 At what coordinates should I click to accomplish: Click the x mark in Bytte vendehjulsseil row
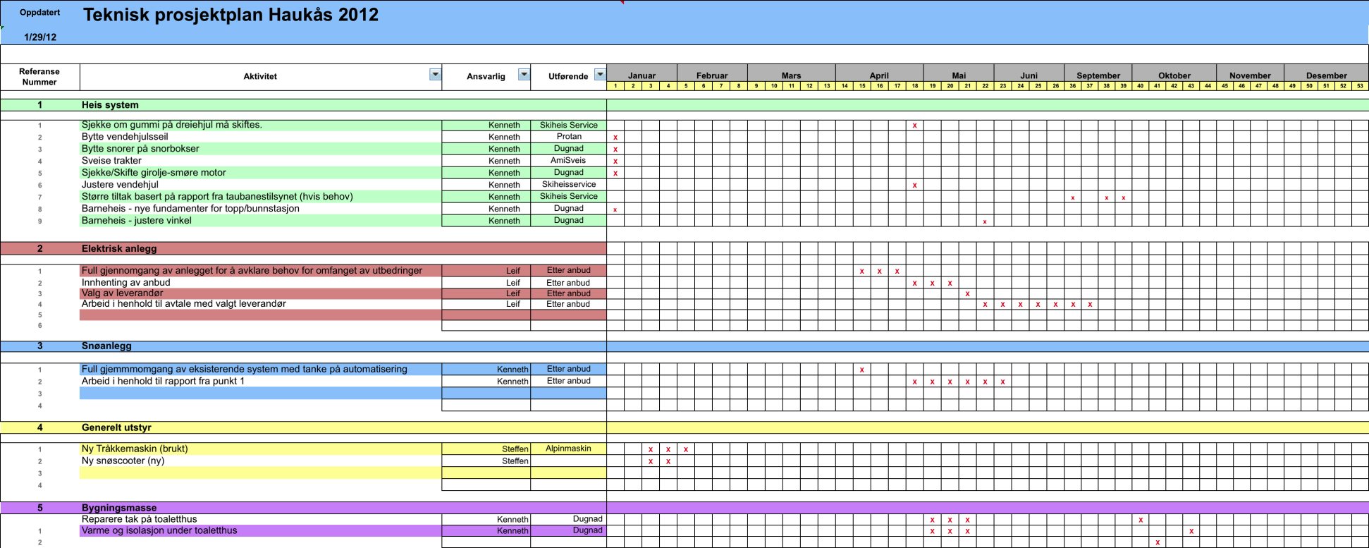[x=615, y=138]
